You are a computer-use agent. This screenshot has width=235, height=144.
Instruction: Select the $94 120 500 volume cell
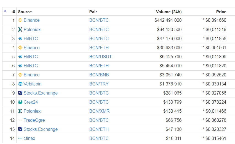coord(169,29)
